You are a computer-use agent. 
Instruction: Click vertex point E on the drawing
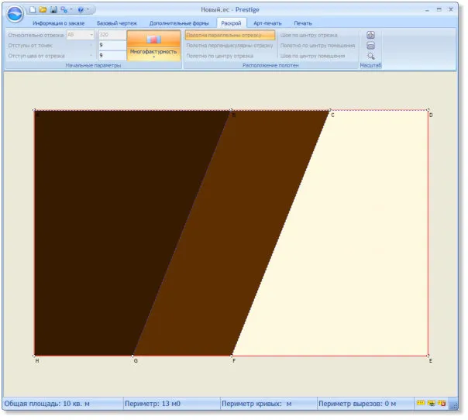(x=428, y=356)
